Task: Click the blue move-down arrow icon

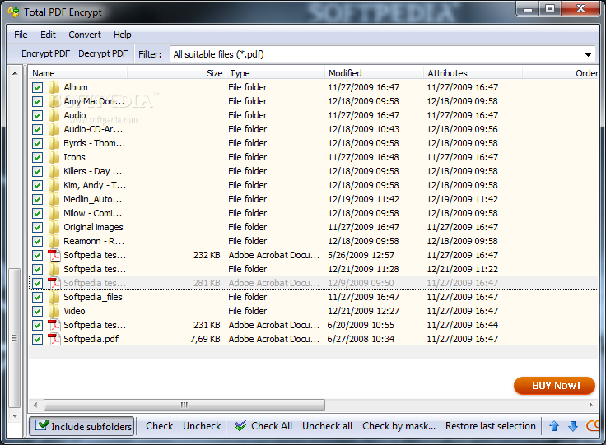Action: click(573, 426)
